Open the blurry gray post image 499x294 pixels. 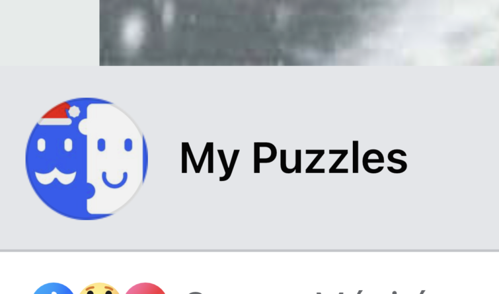pos(299,33)
